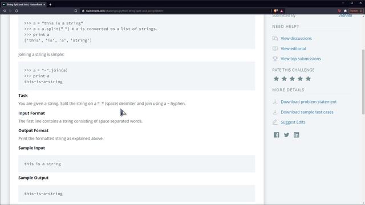This screenshot has width=365, height=205.
Task: Click the 'RATE THIS CHALLENGE' heading
Action: pyautogui.click(x=293, y=70)
